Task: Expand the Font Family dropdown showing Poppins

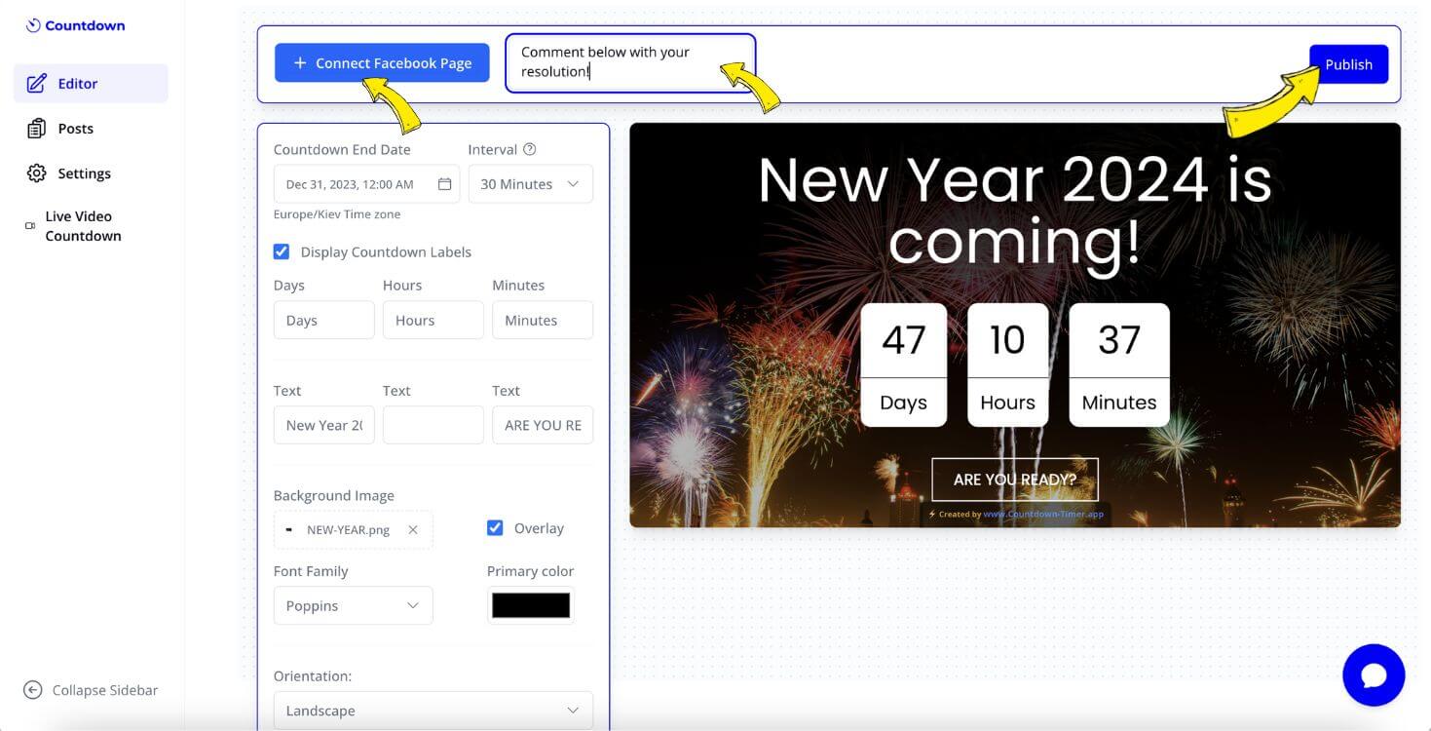Action: point(353,605)
